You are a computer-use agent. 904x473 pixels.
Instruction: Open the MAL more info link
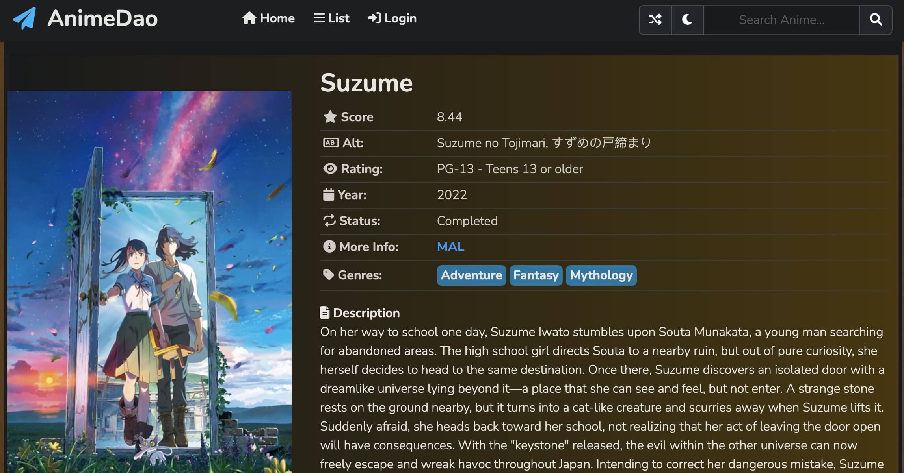[x=450, y=247]
